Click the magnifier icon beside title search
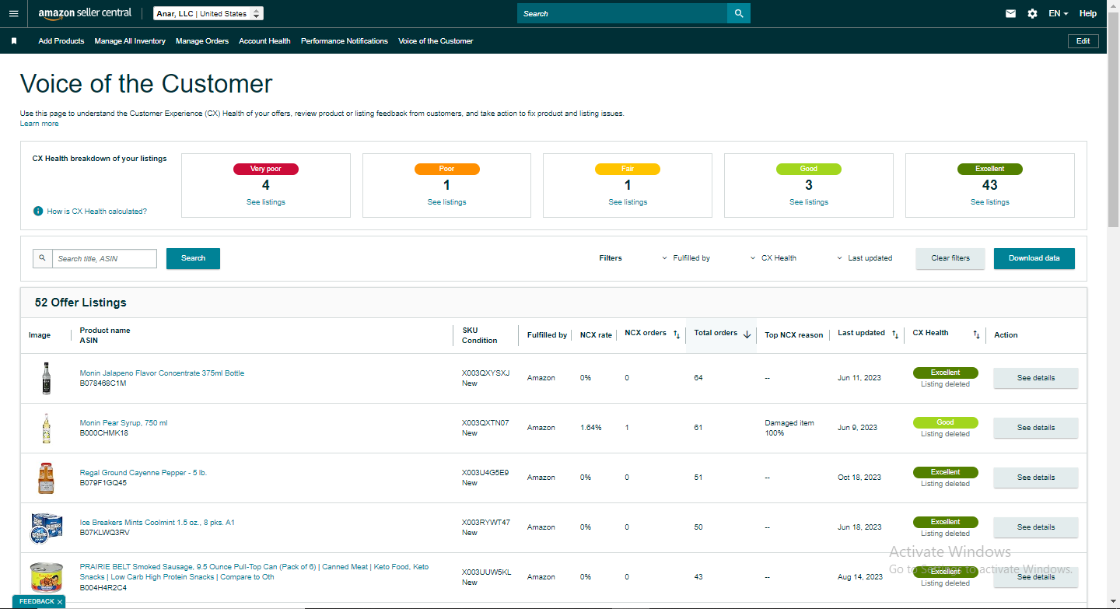 tap(42, 258)
